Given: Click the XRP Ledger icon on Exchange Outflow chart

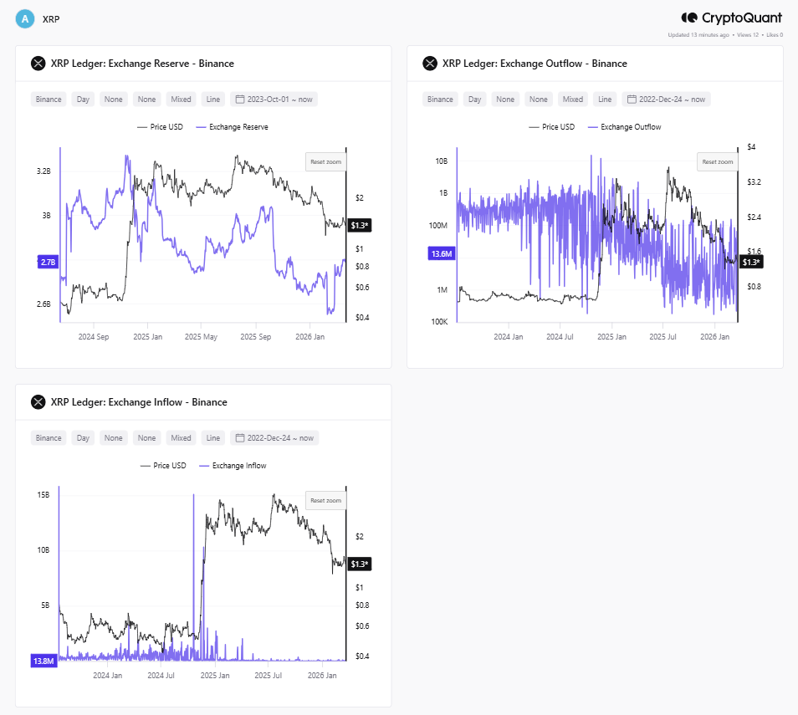Looking at the screenshot, I should tap(429, 63).
